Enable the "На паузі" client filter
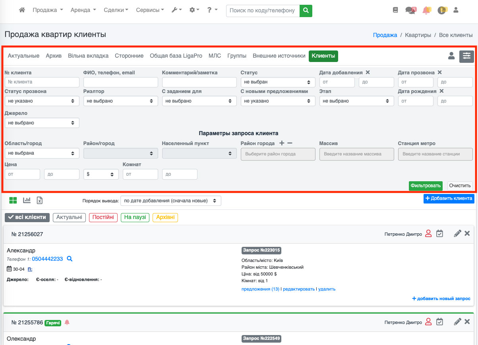The width and height of the screenshot is (478, 345). tap(135, 217)
